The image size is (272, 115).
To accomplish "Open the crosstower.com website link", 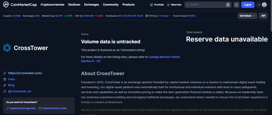I will tap(25, 73).
